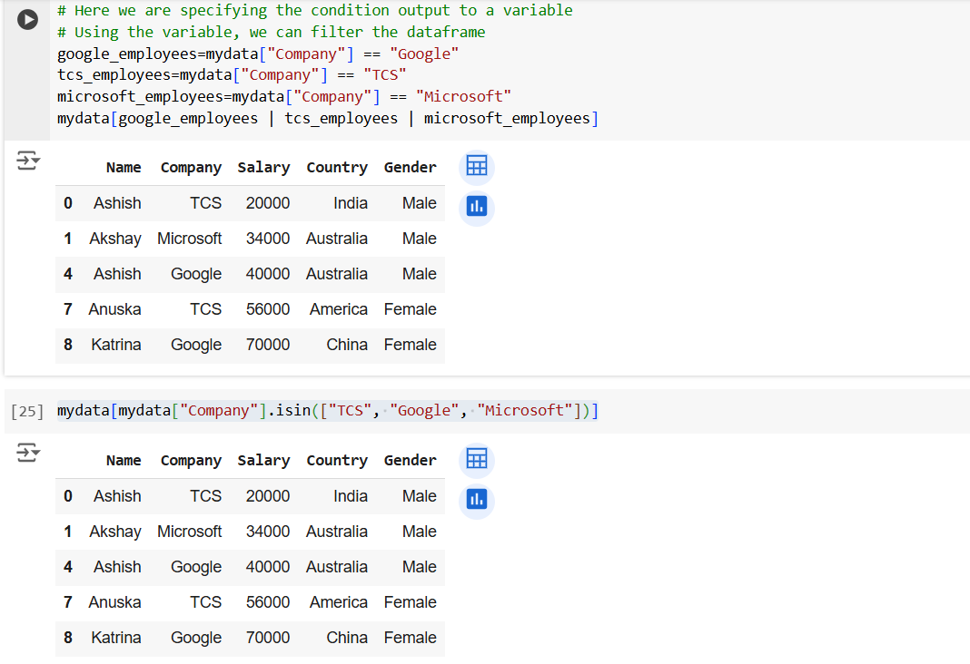
Task: Select the Country header in the second table
Action: point(336,460)
